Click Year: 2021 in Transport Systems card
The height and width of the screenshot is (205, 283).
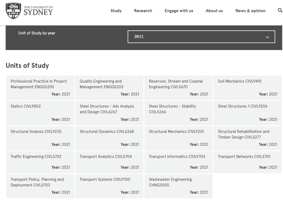130,192
